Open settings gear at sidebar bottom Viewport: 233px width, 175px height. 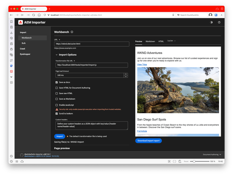tap(11, 156)
